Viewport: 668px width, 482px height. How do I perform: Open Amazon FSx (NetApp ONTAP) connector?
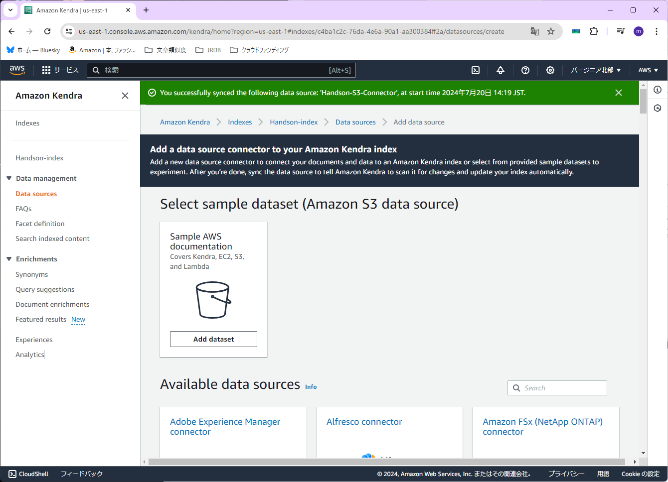pyautogui.click(x=542, y=427)
